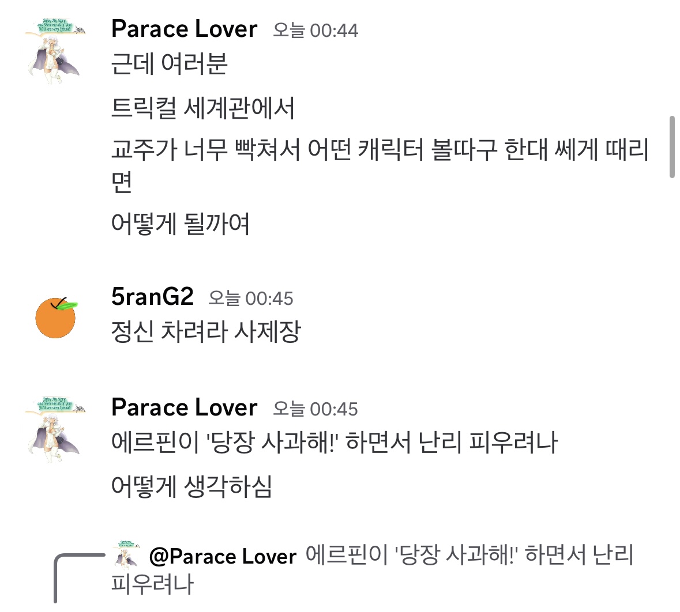Click the long message starting with '교주가 너무 빡쳐서'
The height and width of the screenshot is (612, 680).
pyautogui.click(x=380, y=150)
